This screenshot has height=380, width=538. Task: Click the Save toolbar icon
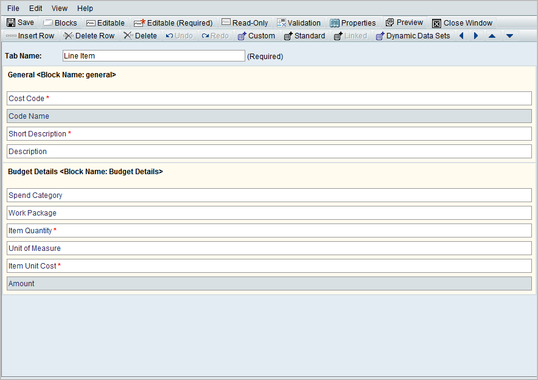[21, 23]
